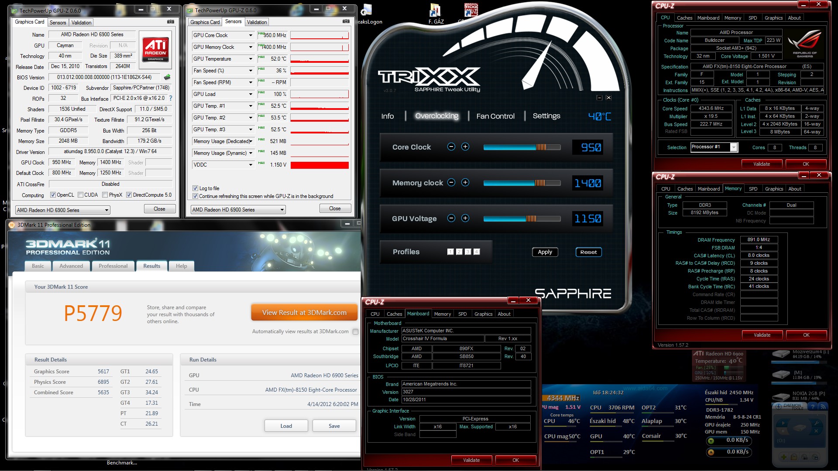Click the BIOS Version field in GPU-Z
The image size is (838, 471).
tap(104, 77)
